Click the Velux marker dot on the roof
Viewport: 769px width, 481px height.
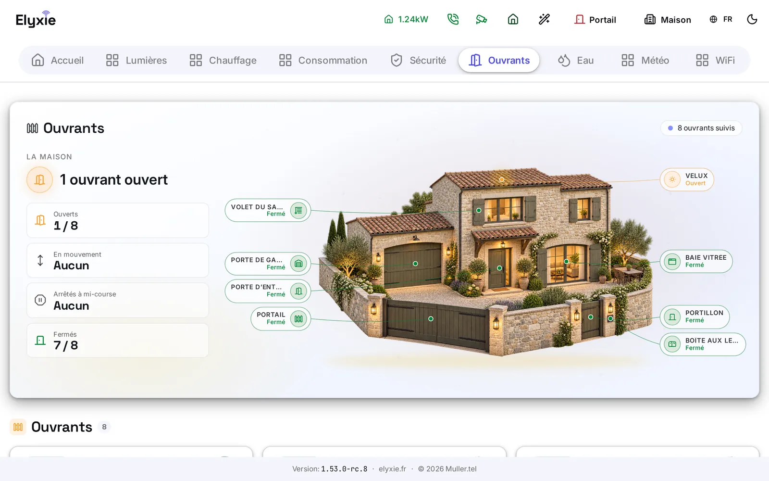coord(501,179)
